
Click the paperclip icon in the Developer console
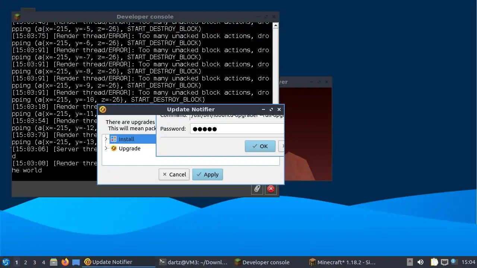[x=257, y=189]
